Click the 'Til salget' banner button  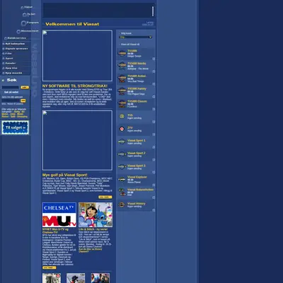pyautogui.click(x=16, y=127)
